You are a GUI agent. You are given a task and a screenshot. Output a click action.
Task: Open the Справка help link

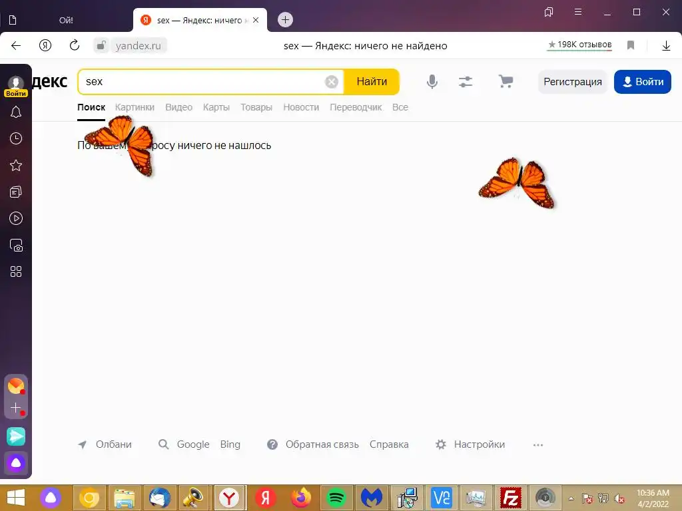(389, 444)
